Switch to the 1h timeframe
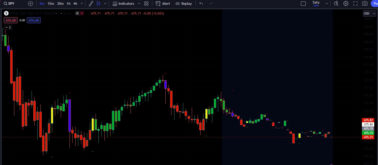Image resolution: width=378 pixels, height=165 pixels. point(69,3)
